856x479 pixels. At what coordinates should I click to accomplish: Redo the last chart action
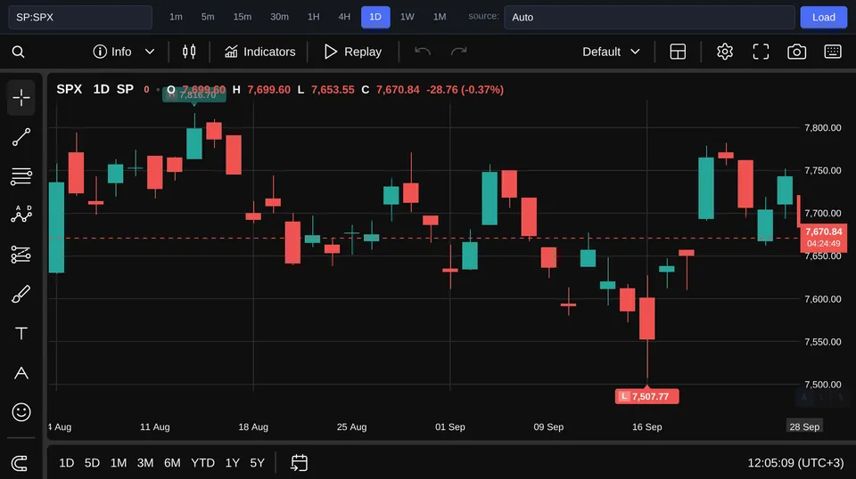[x=458, y=52]
